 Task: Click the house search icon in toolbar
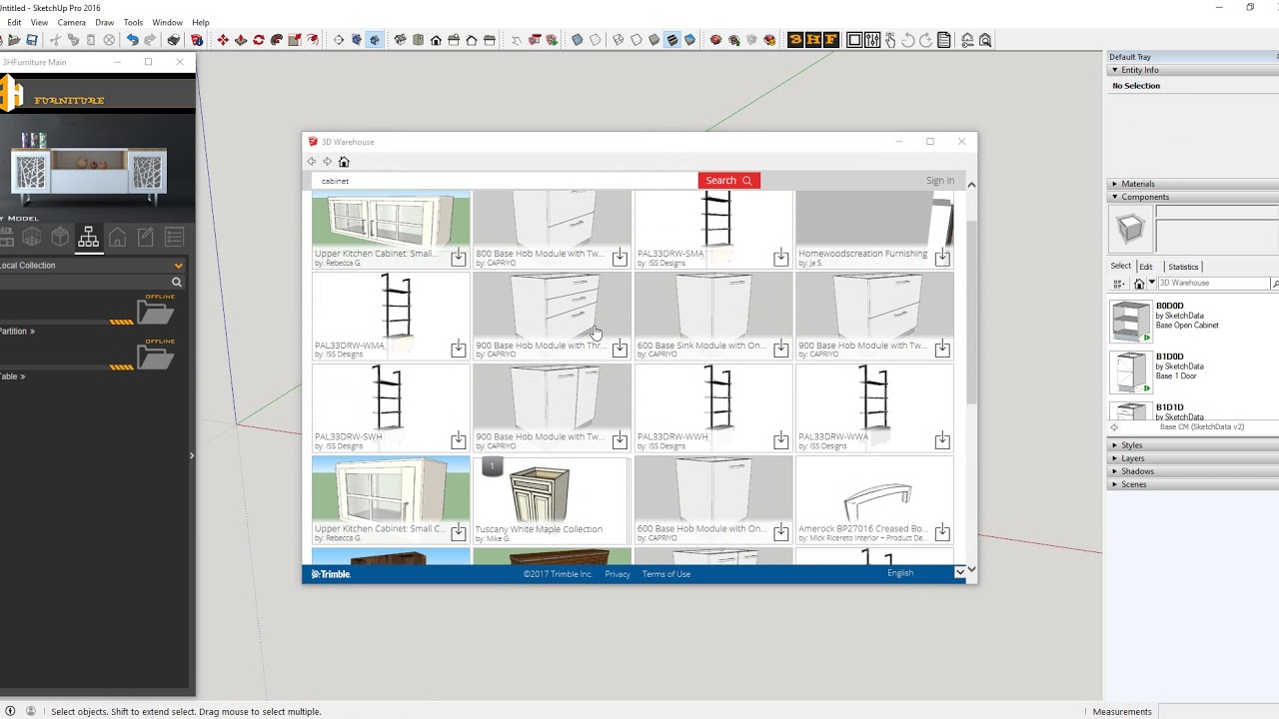click(x=985, y=40)
